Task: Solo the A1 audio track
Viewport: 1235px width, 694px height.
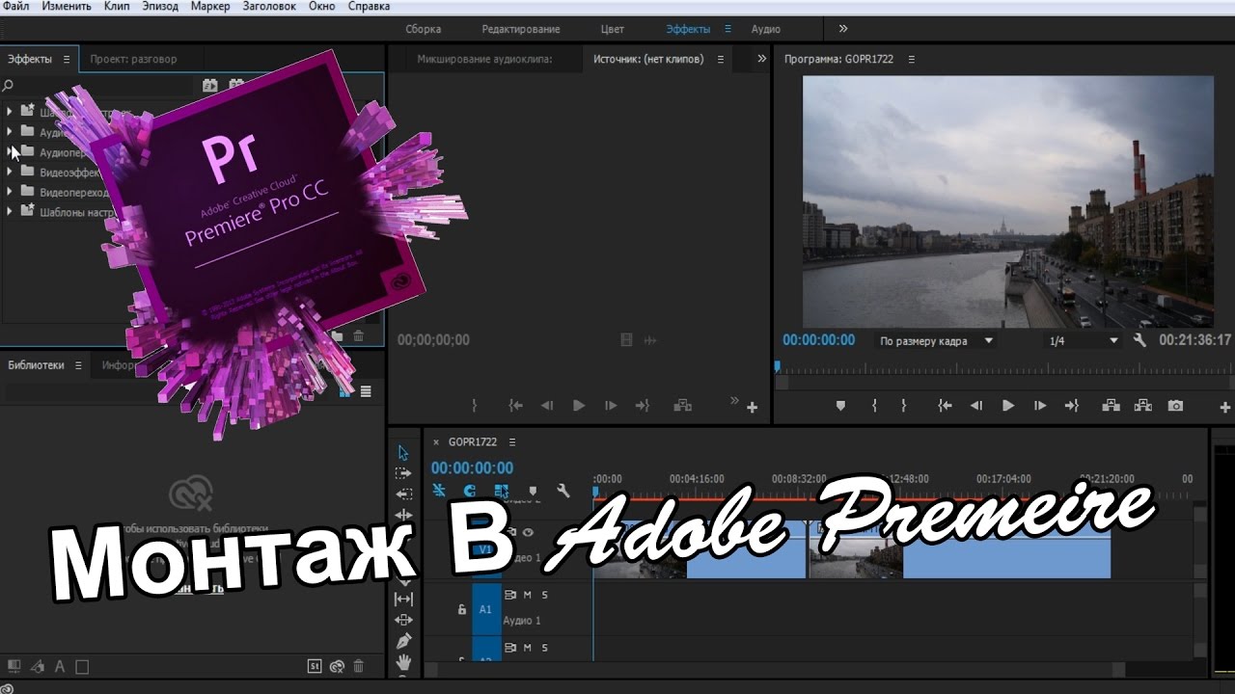Action: [545, 595]
